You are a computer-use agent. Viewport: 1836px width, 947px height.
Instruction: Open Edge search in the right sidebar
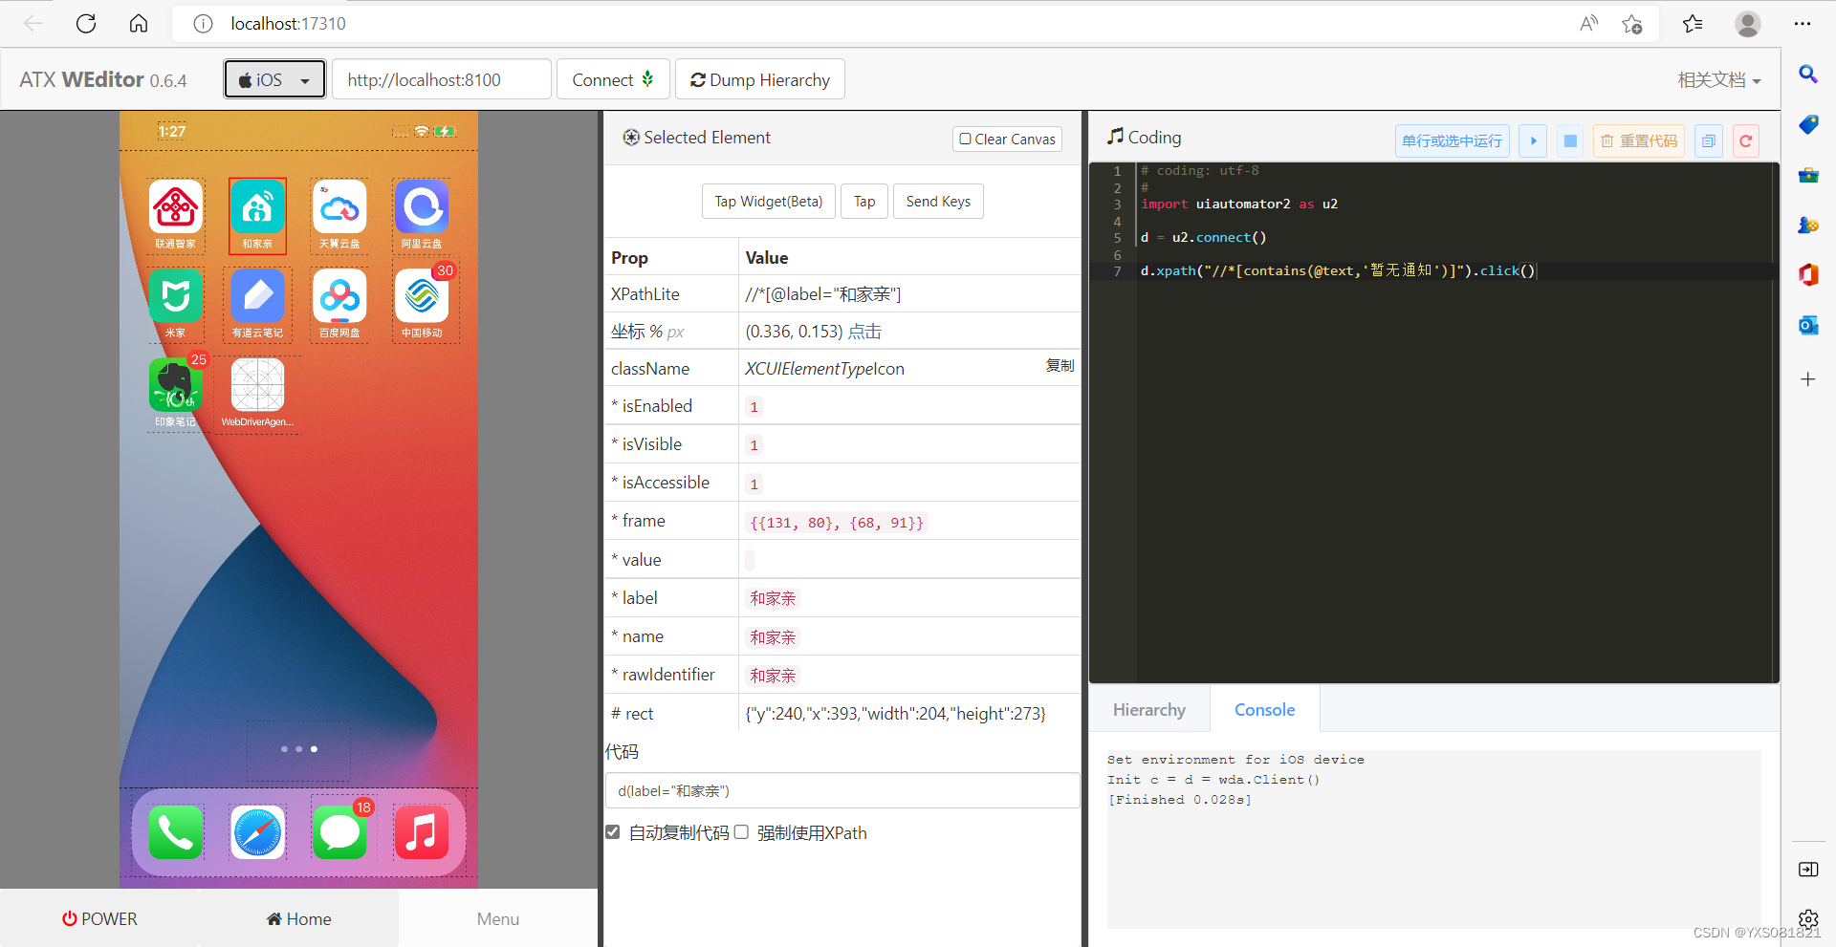[x=1807, y=75]
